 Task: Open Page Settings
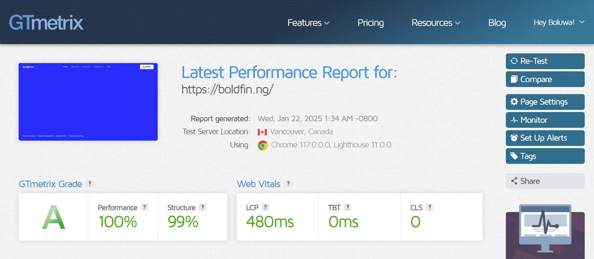pyautogui.click(x=545, y=102)
